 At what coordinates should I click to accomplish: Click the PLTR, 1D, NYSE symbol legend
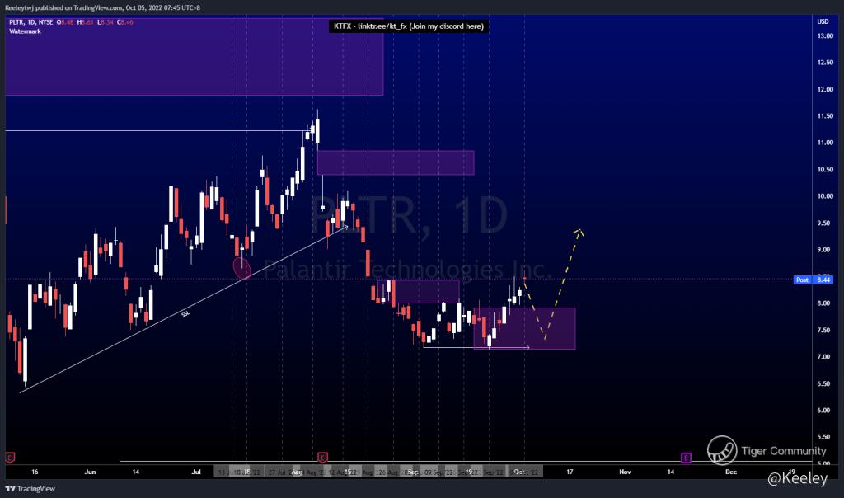(x=31, y=22)
